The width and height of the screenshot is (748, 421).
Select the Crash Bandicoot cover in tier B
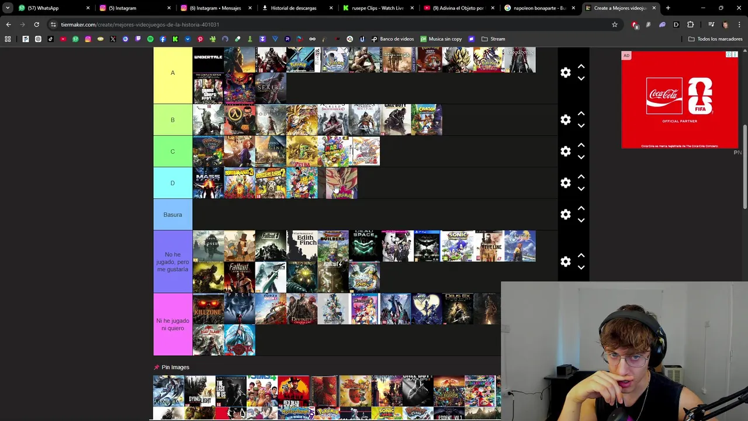427,120
